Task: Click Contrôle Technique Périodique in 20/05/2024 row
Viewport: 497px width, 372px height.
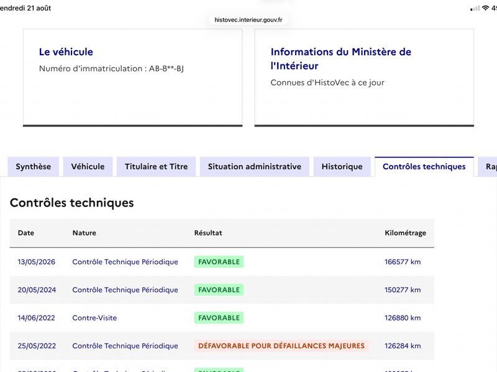Action: click(x=125, y=290)
